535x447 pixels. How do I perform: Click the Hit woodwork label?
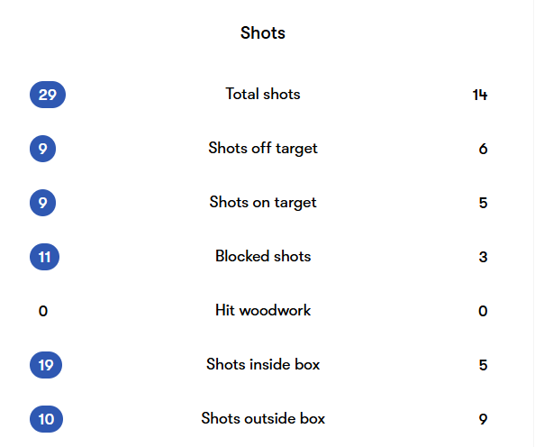click(263, 310)
